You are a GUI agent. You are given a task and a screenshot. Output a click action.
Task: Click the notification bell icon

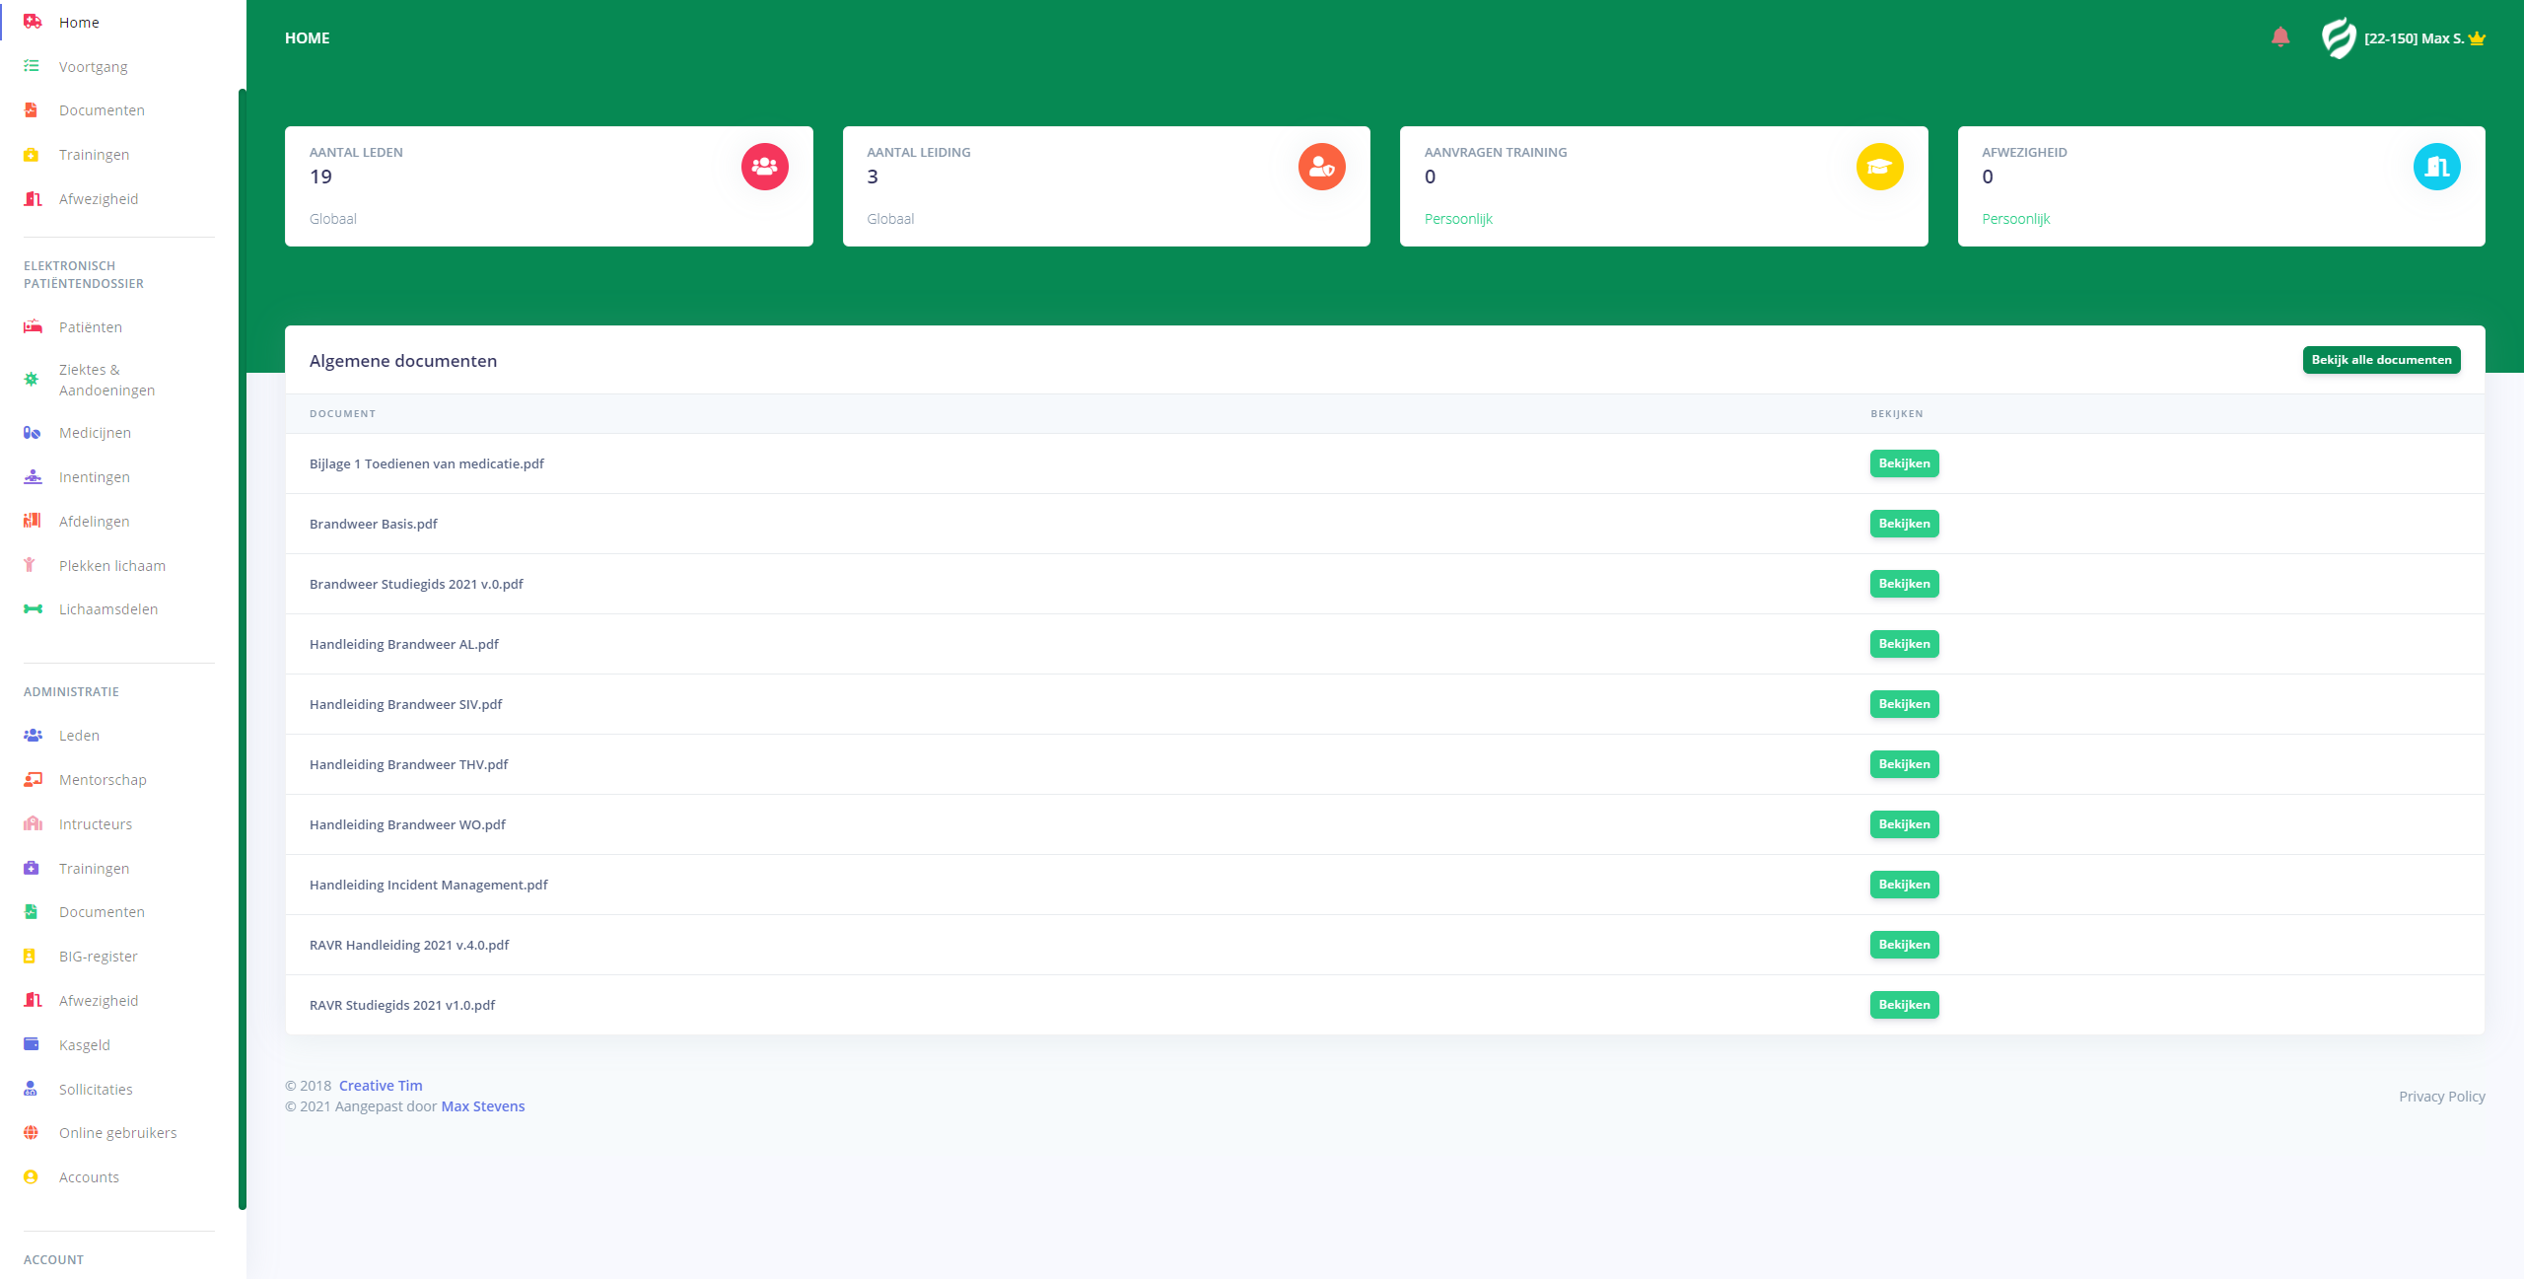coord(2279,37)
